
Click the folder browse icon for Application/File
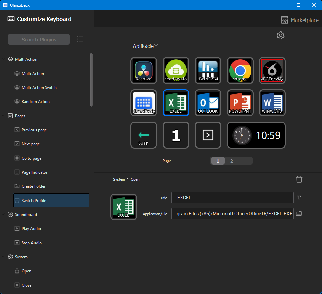(299, 214)
